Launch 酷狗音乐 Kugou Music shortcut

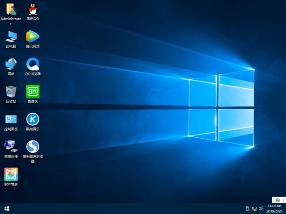point(33,119)
